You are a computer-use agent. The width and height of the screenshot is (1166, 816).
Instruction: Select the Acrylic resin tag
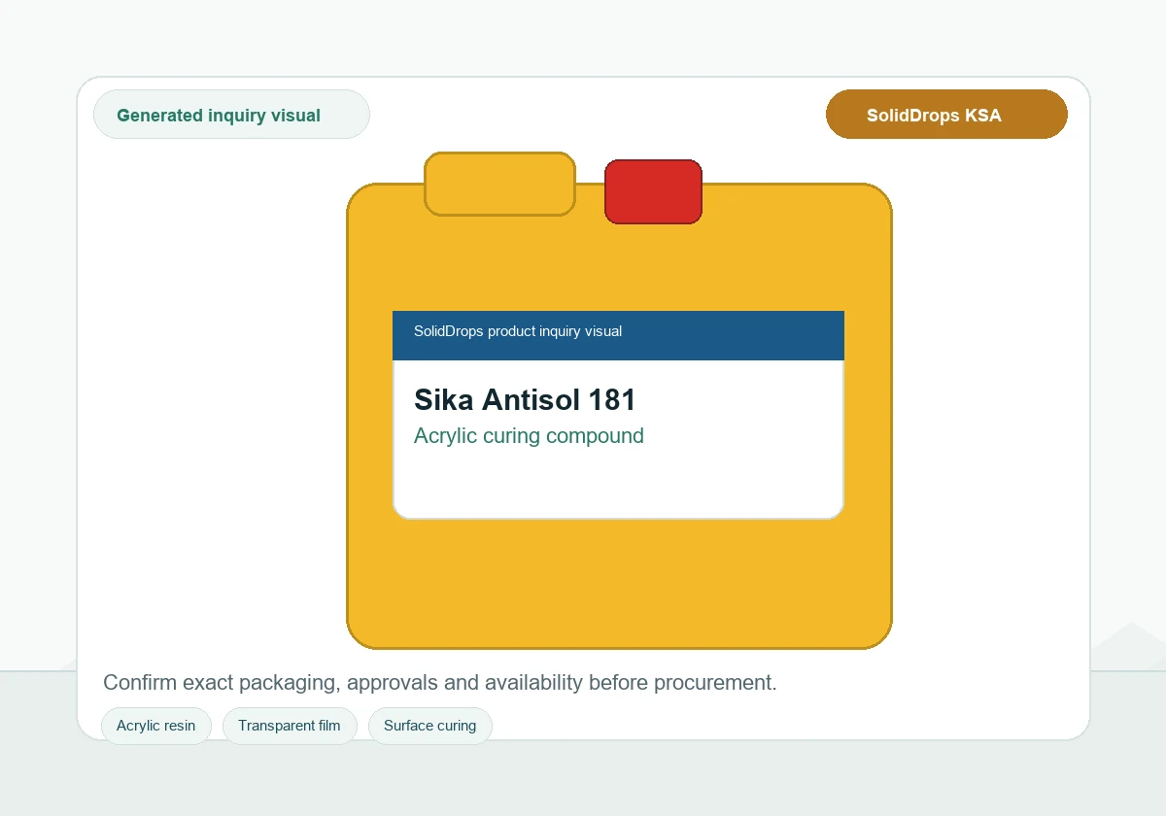click(x=155, y=726)
